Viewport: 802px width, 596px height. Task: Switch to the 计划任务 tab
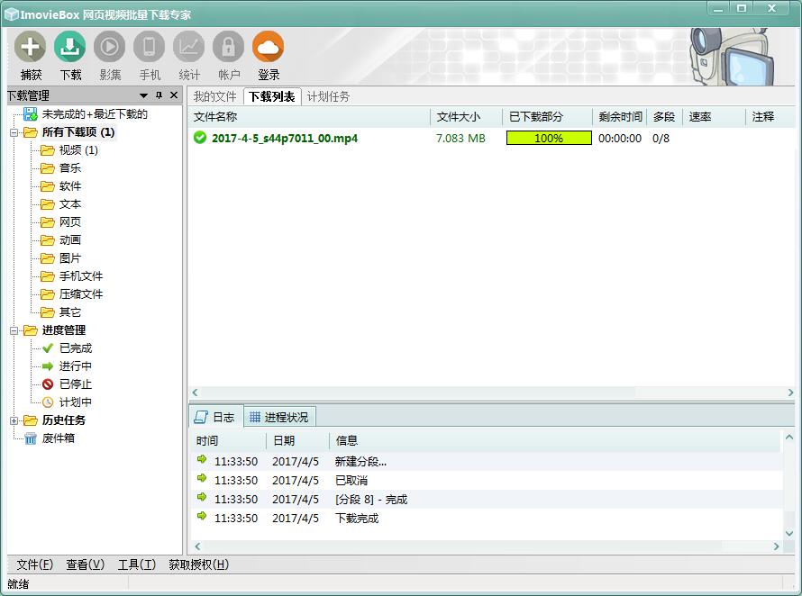click(328, 96)
